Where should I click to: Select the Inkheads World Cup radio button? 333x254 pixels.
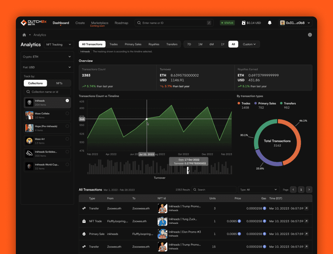(x=67, y=164)
